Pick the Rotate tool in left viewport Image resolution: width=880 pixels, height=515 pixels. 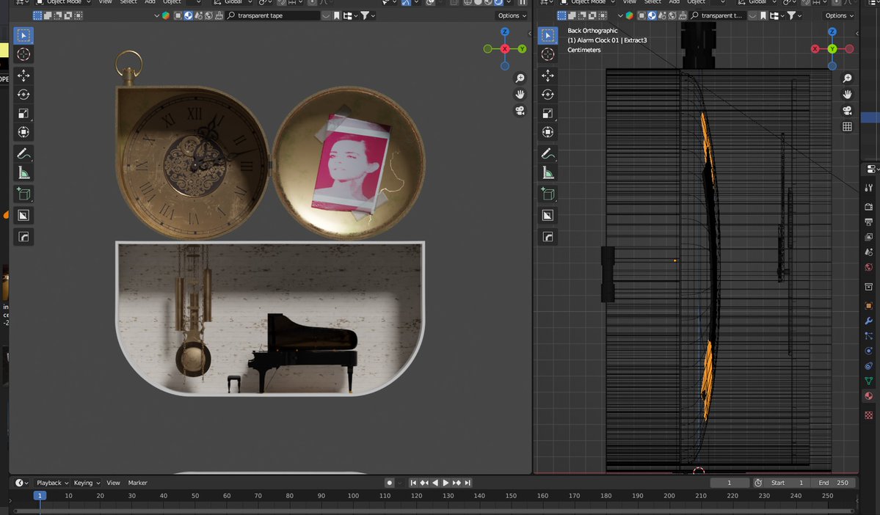(x=23, y=94)
